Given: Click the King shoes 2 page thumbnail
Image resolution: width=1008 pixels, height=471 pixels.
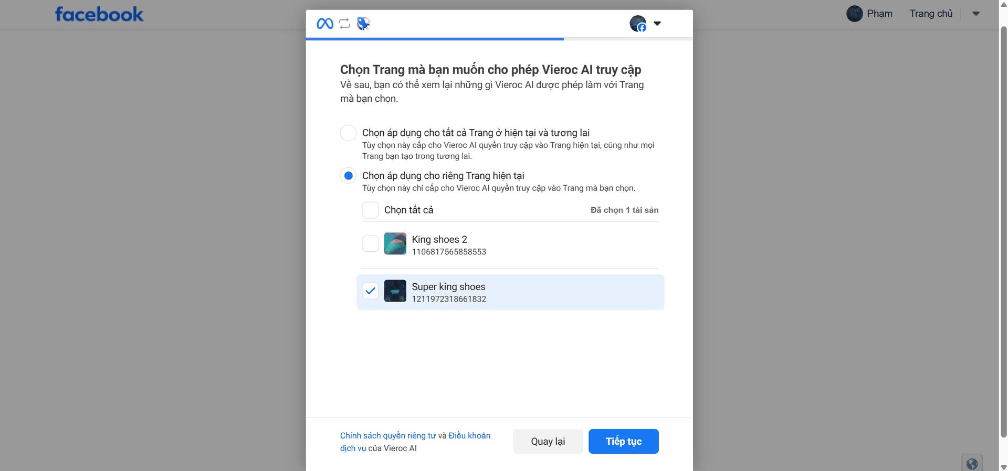Looking at the screenshot, I should pos(395,244).
